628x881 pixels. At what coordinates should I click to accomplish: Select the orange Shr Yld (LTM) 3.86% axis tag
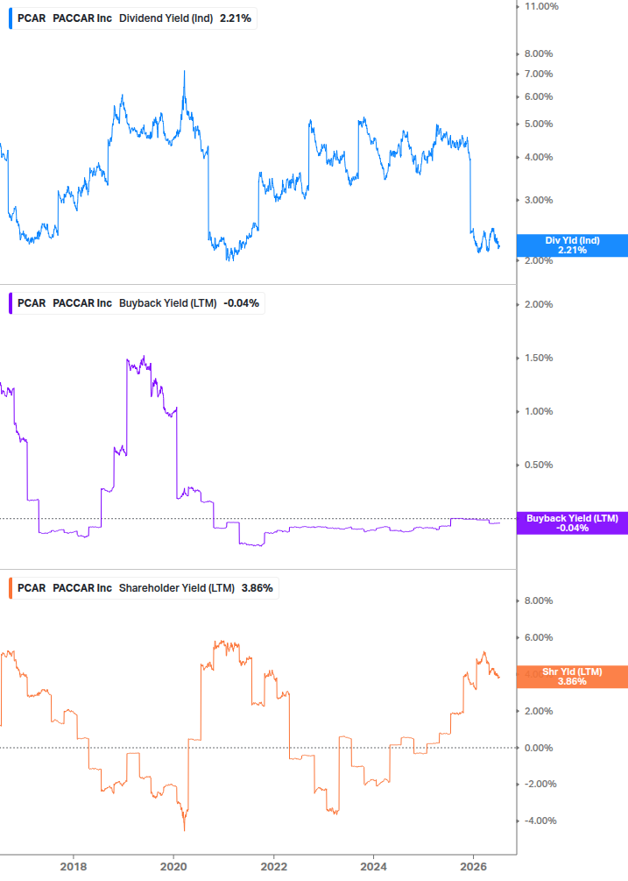pyautogui.click(x=572, y=677)
